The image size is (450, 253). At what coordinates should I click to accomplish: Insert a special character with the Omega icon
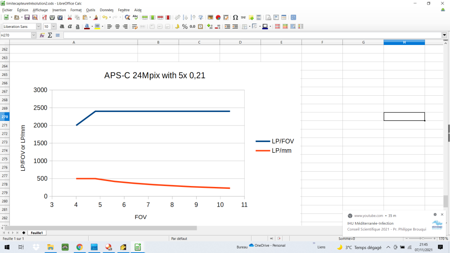click(235, 18)
